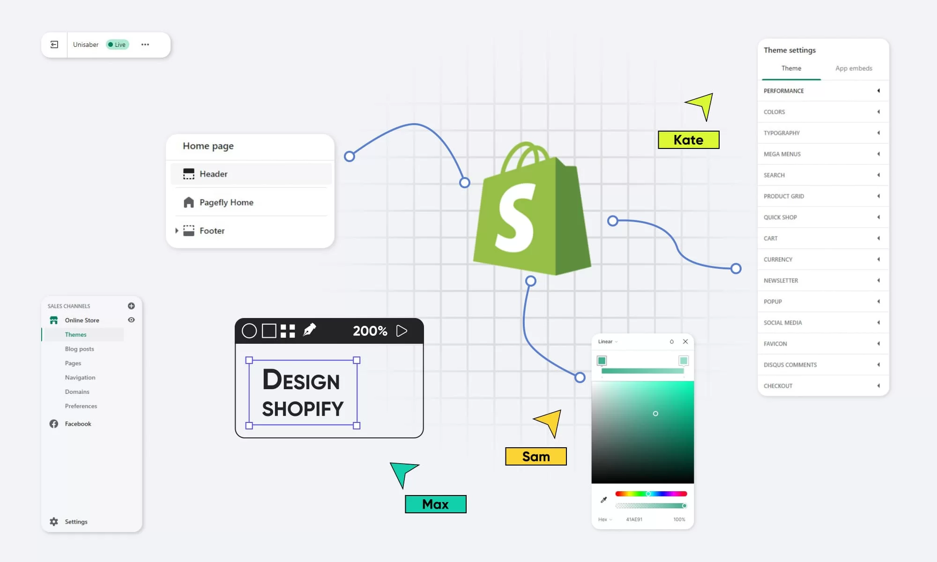937x562 pixels.
Task: Open Blog posts under Online Store
Action: pyautogui.click(x=79, y=348)
